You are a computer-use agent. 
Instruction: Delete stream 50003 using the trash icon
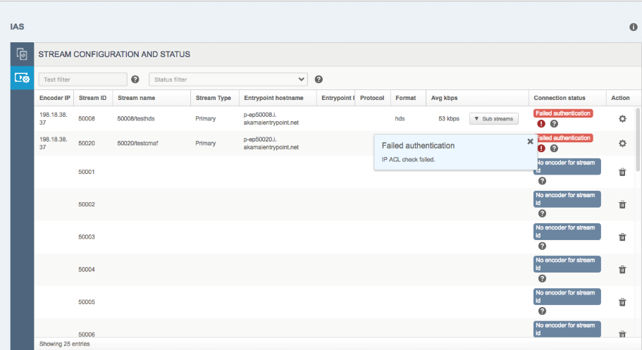(x=622, y=237)
